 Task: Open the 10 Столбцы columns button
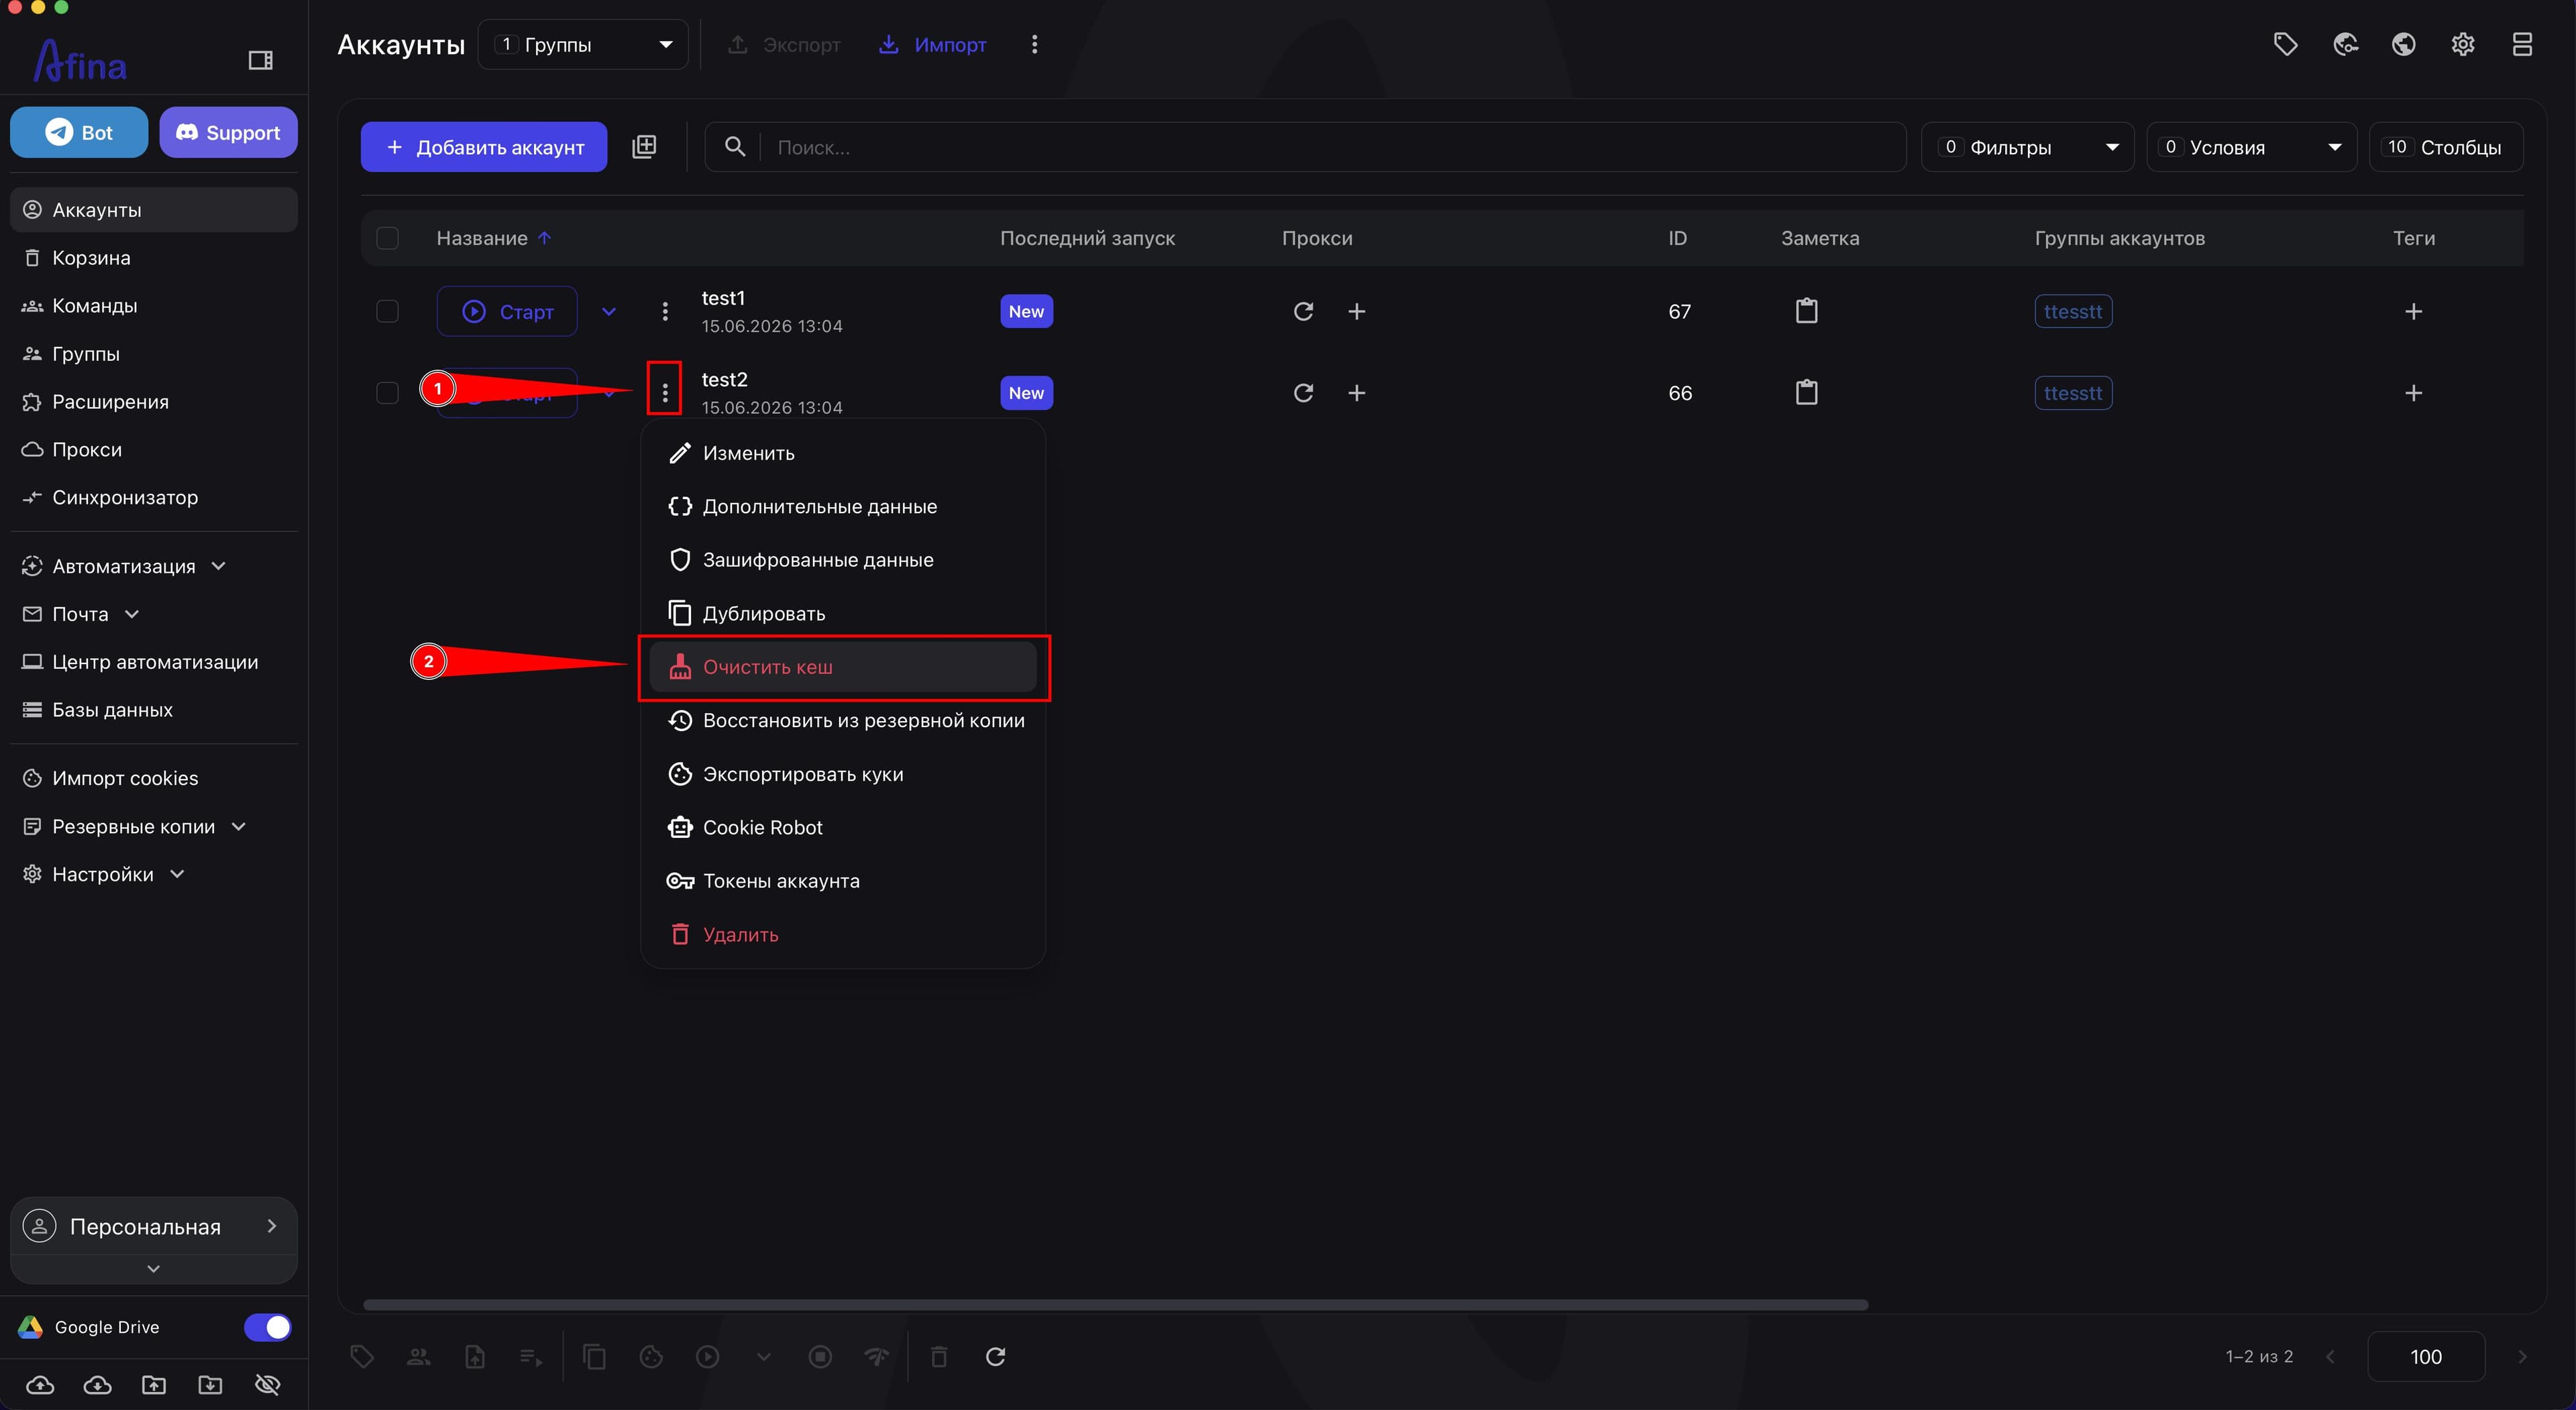(x=2446, y=147)
